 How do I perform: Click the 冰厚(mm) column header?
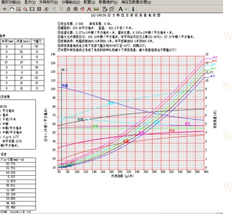coord(8,41)
